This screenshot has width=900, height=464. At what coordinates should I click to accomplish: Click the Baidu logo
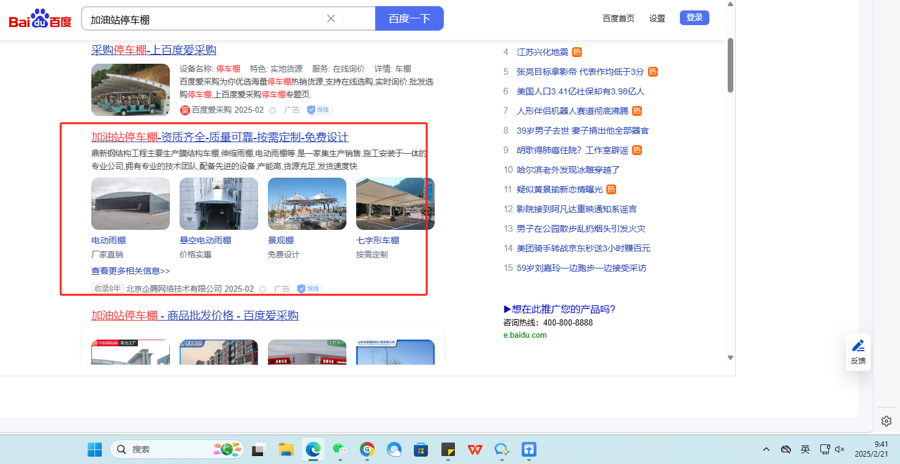(40, 19)
